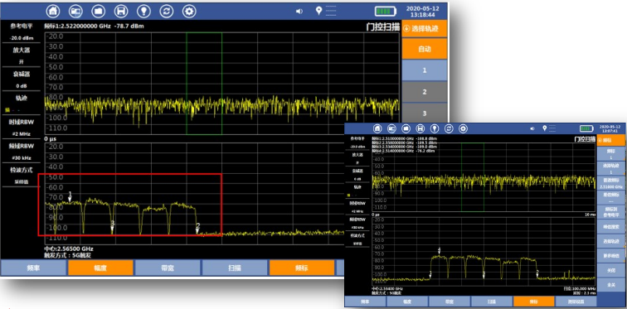This screenshot has width=627, height=309.
Task: Expand the 选择轨迹 menu header
Action: pyautogui.click(x=425, y=29)
